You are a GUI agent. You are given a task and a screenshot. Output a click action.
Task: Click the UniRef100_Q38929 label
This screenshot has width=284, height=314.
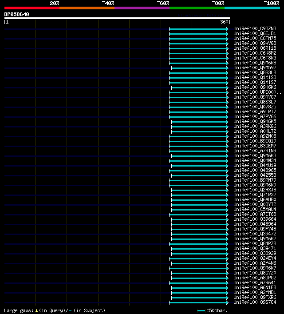[255, 253]
